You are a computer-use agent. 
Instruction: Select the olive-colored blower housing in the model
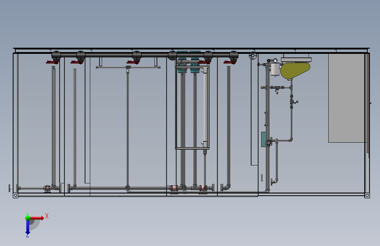(295, 70)
